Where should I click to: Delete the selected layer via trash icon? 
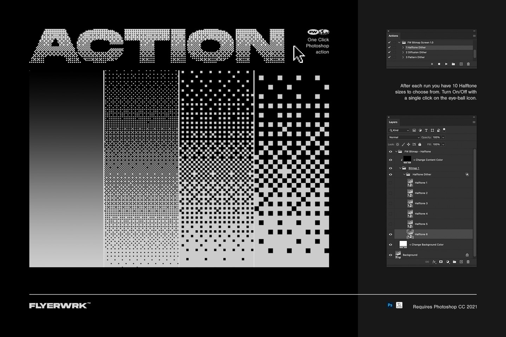468,262
